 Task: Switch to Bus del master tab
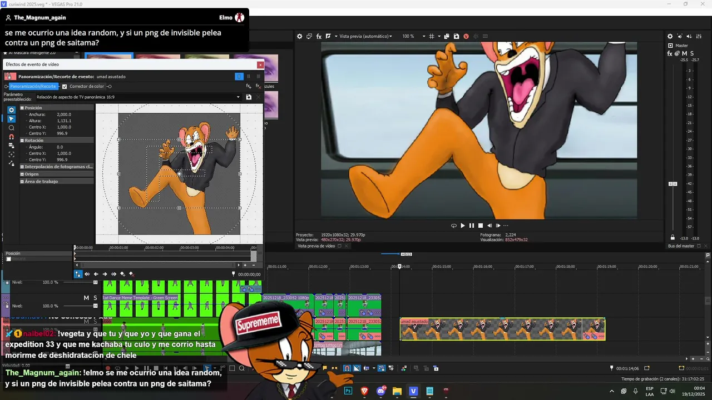(681, 246)
